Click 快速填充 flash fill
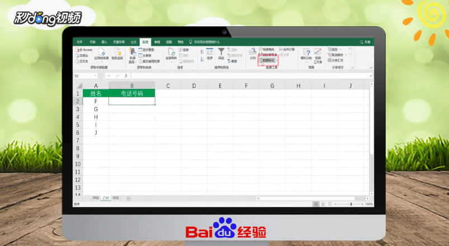 tap(266, 50)
